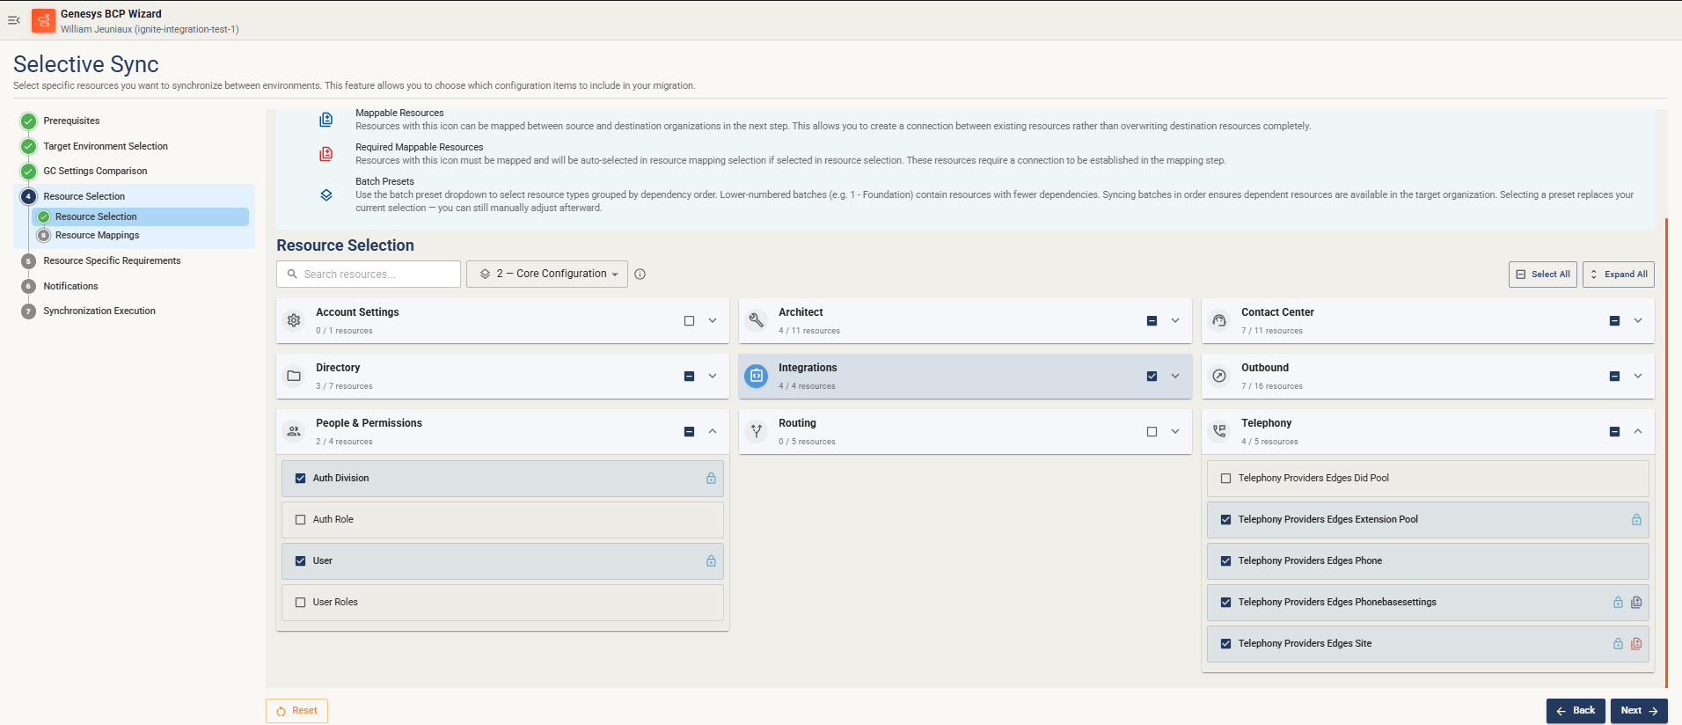Click the Expand All button
Image resolution: width=1682 pixels, height=725 pixels.
tap(1619, 275)
